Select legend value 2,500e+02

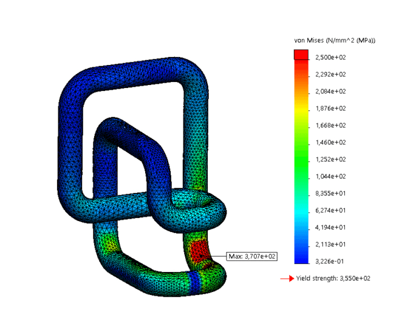coord(330,58)
